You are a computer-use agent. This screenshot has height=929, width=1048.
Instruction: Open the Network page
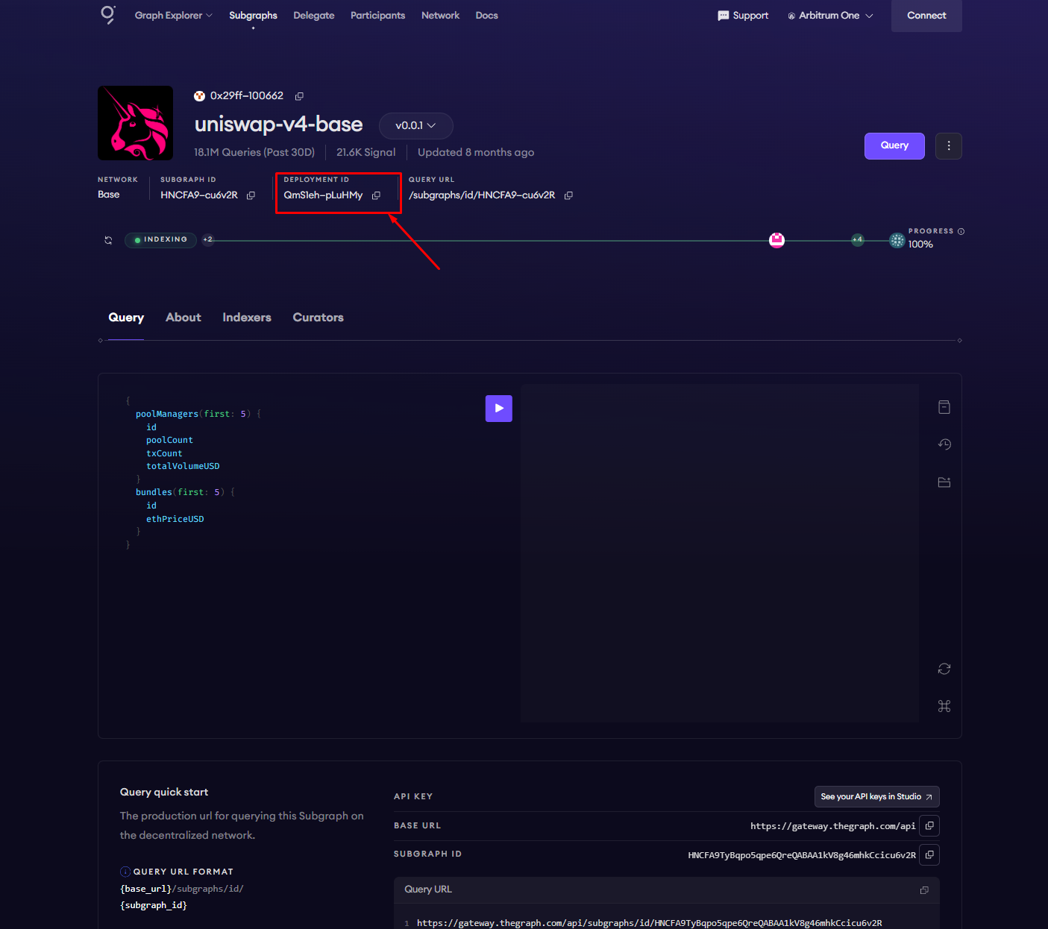[440, 16]
